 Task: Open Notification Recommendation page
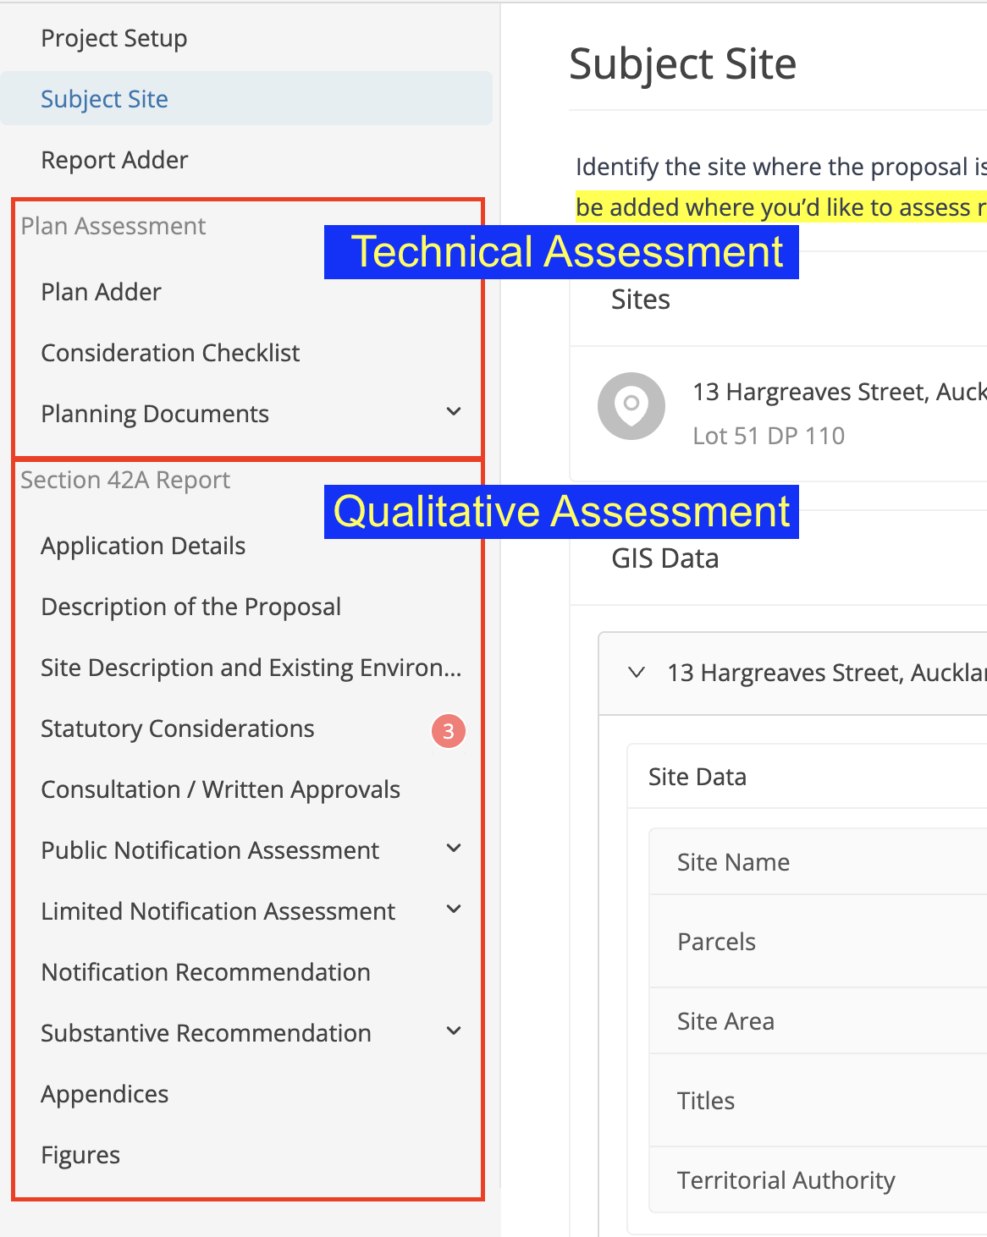click(x=206, y=972)
